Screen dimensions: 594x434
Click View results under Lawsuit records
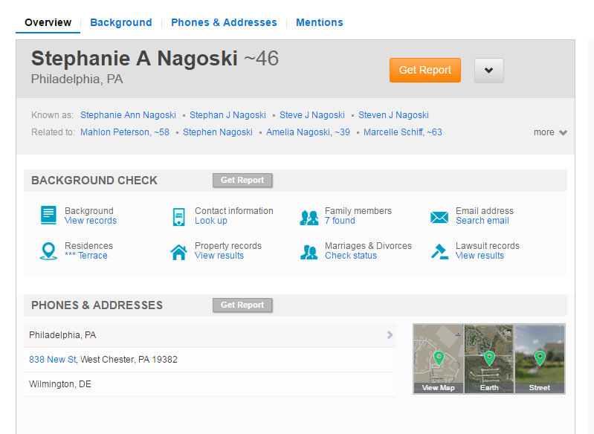480,256
